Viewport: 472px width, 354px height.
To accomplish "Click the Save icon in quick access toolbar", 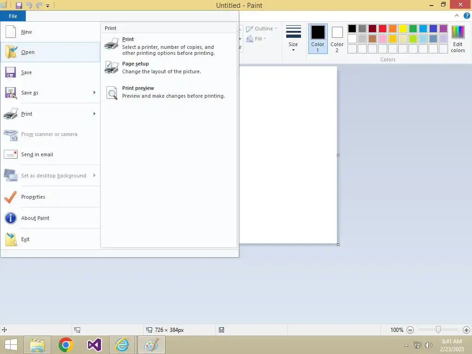I will [18, 5].
